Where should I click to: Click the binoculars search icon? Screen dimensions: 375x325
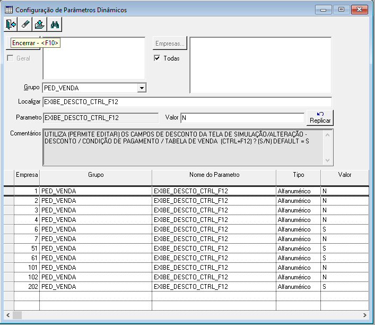(x=55, y=24)
